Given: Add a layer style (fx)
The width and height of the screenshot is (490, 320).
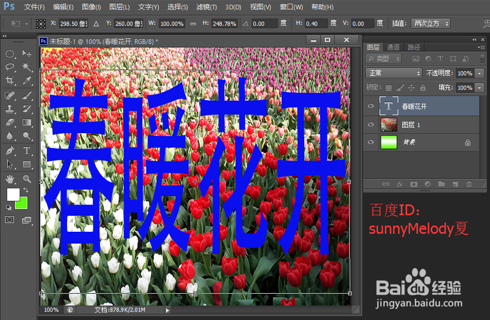Looking at the screenshot, I should coord(400,184).
